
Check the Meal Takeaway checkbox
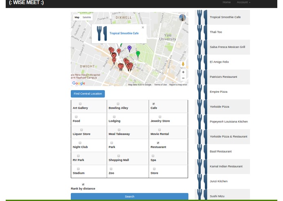[x=119, y=130]
